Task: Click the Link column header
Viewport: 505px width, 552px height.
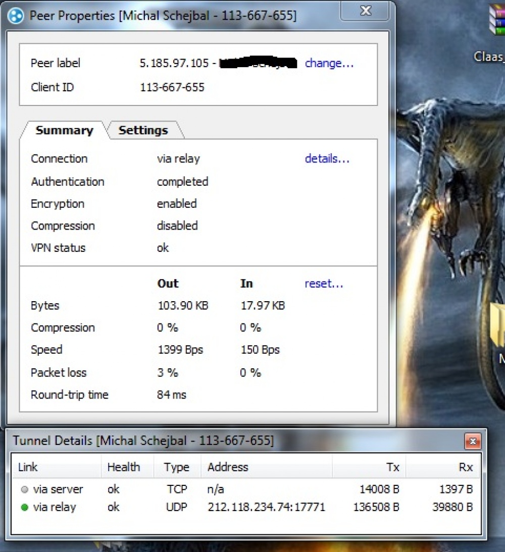Action: click(x=57, y=467)
